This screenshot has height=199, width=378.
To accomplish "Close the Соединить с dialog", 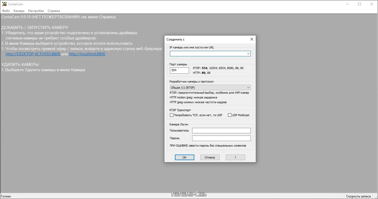I will [252, 39].
